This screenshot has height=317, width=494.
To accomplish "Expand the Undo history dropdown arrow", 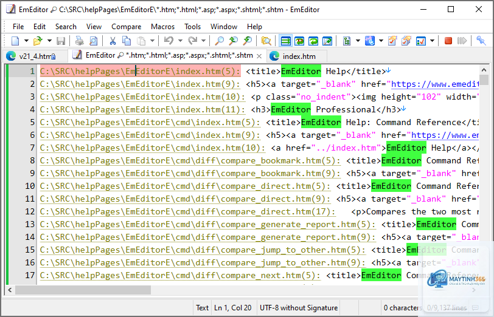I will (180, 41).
